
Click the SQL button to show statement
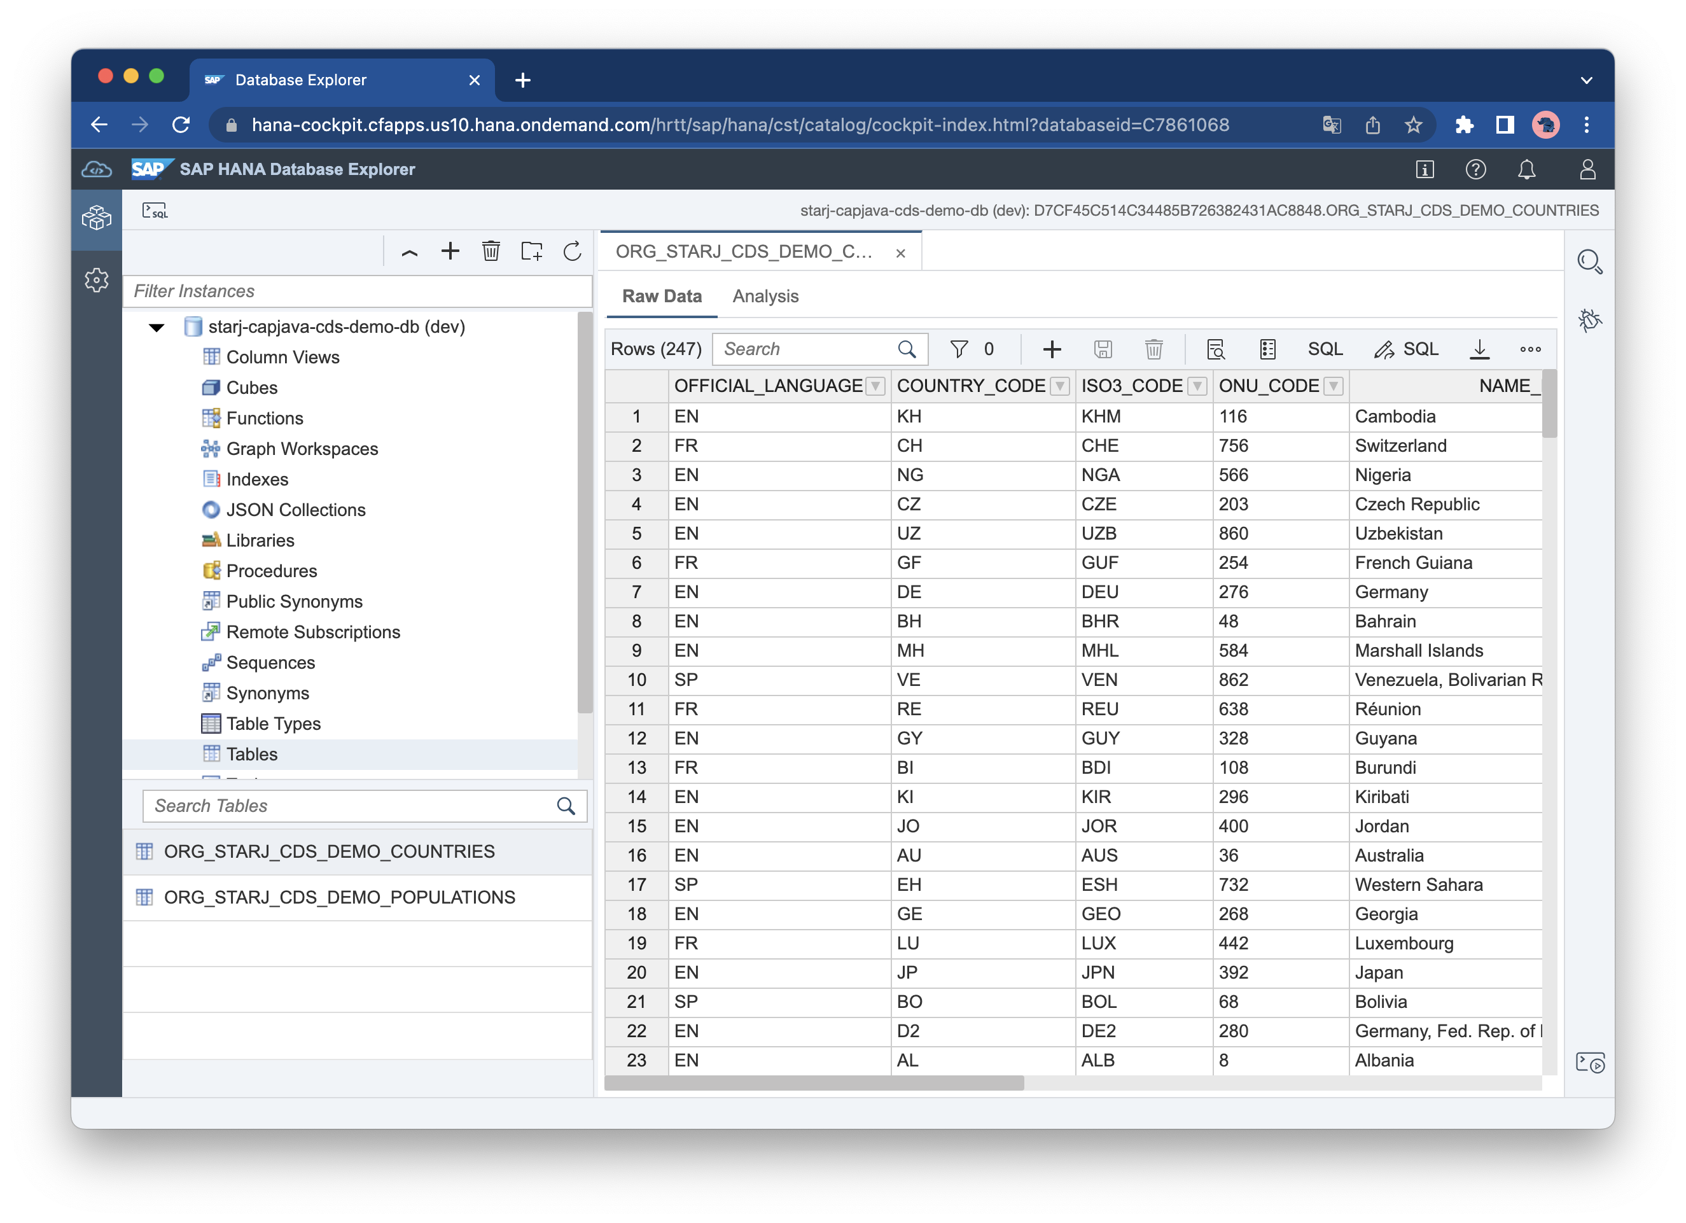1325,349
